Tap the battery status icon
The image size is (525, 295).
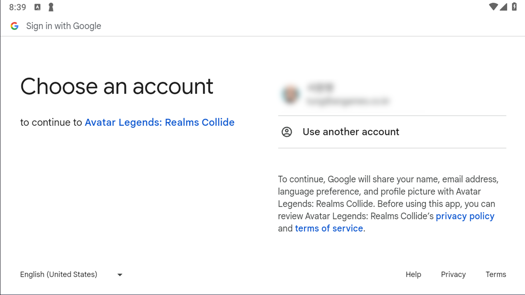514,7
